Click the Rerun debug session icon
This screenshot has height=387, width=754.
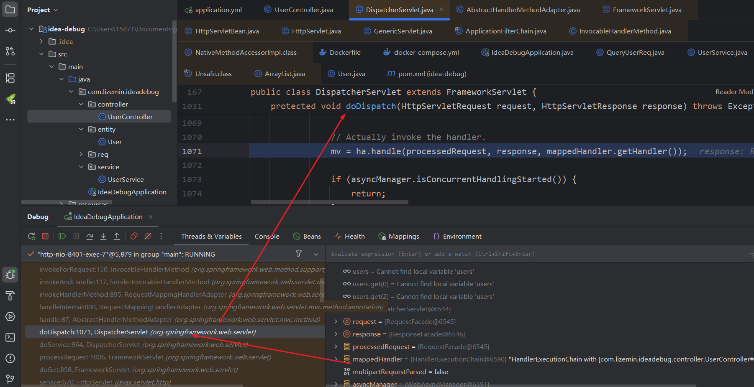pos(32,237)
